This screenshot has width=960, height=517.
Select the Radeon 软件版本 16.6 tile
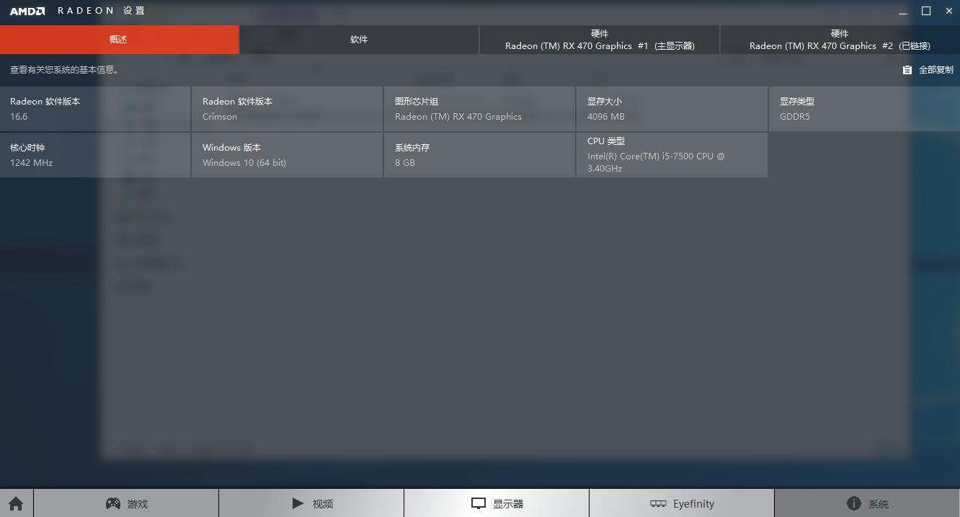click(95, 109)
